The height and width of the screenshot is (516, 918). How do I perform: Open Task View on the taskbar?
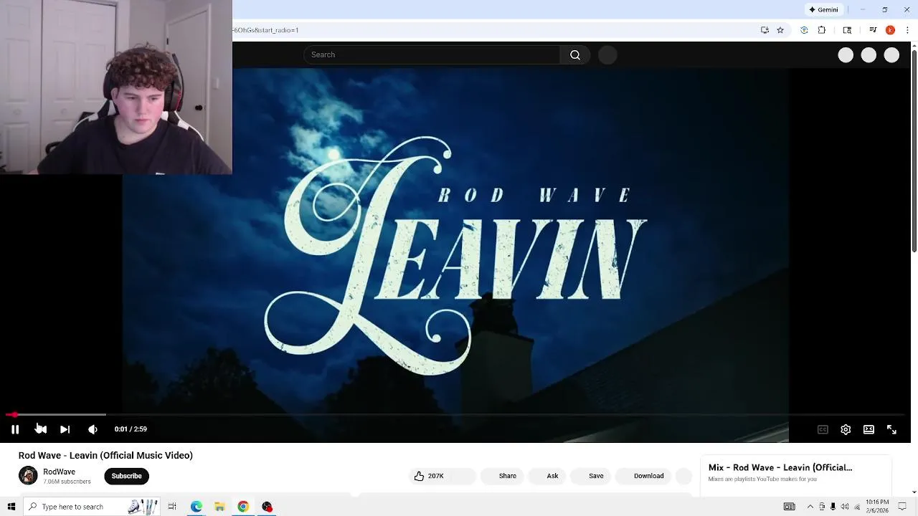click(x=172, y=507)
